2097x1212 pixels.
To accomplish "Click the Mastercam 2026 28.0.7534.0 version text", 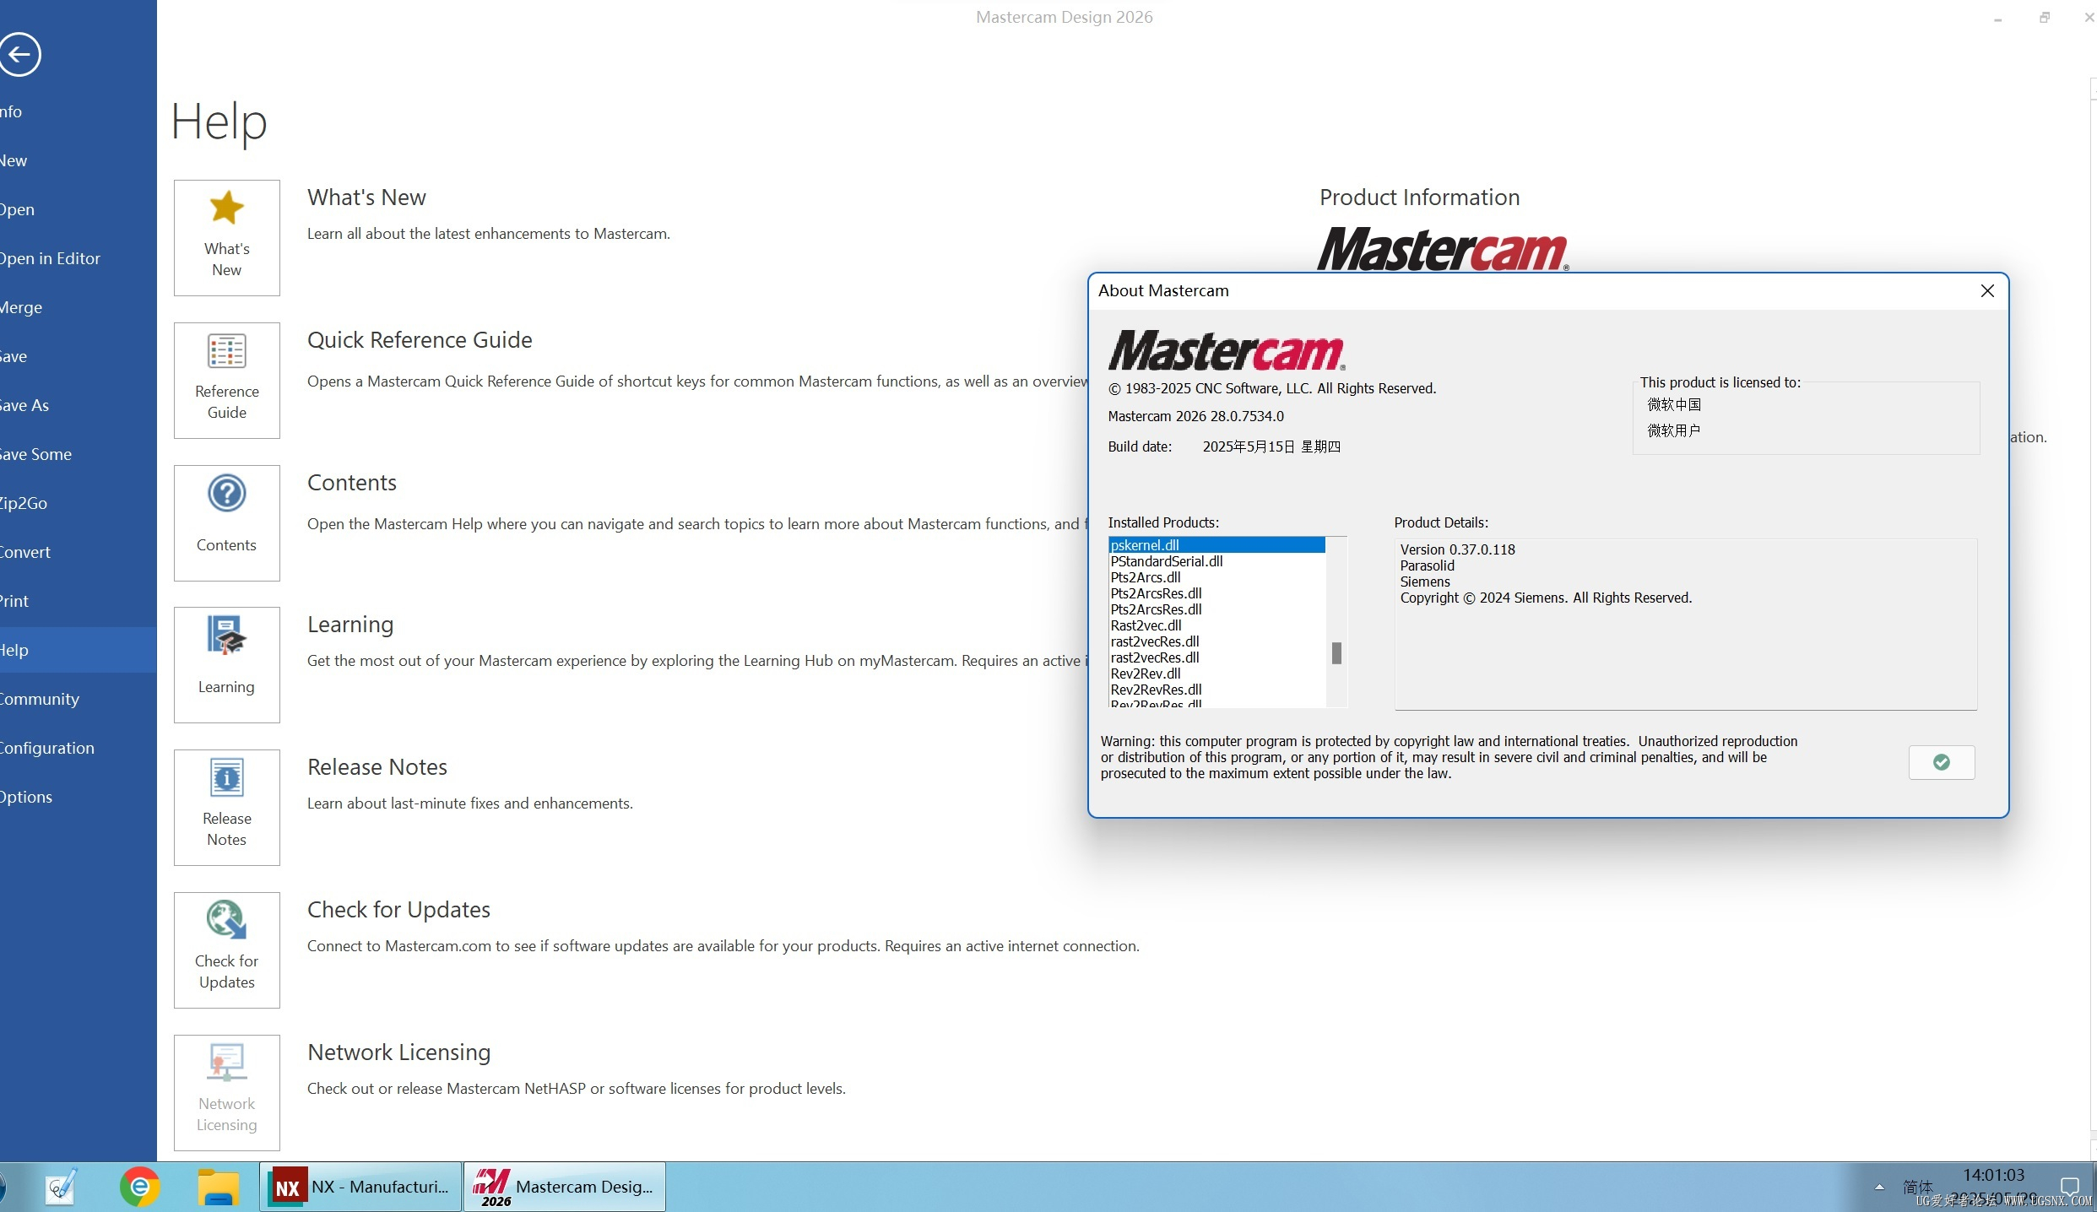I will point(1195,416).
